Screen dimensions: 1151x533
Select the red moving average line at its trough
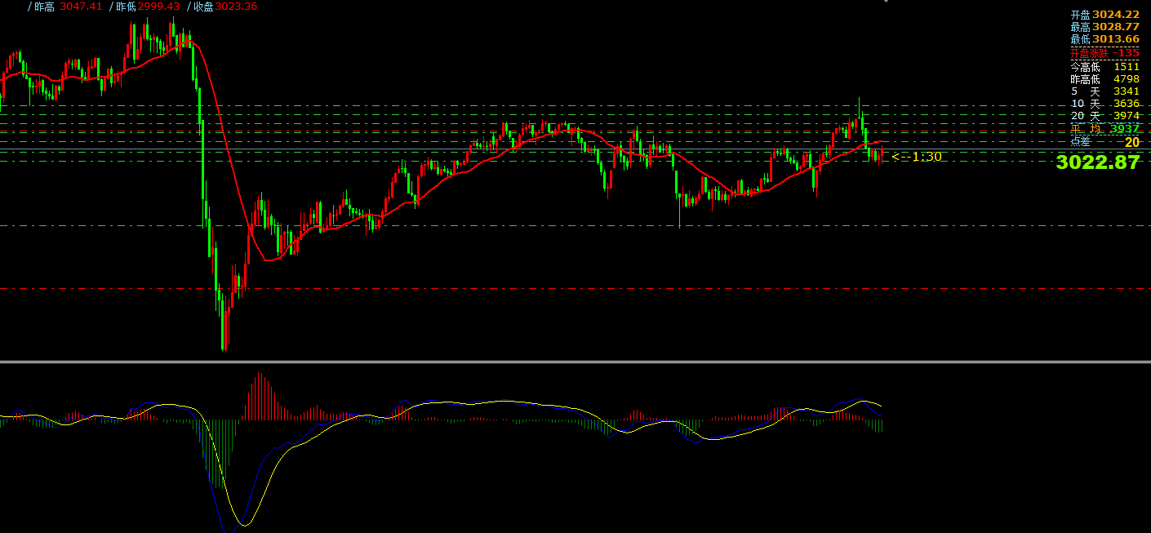point(271,260)
